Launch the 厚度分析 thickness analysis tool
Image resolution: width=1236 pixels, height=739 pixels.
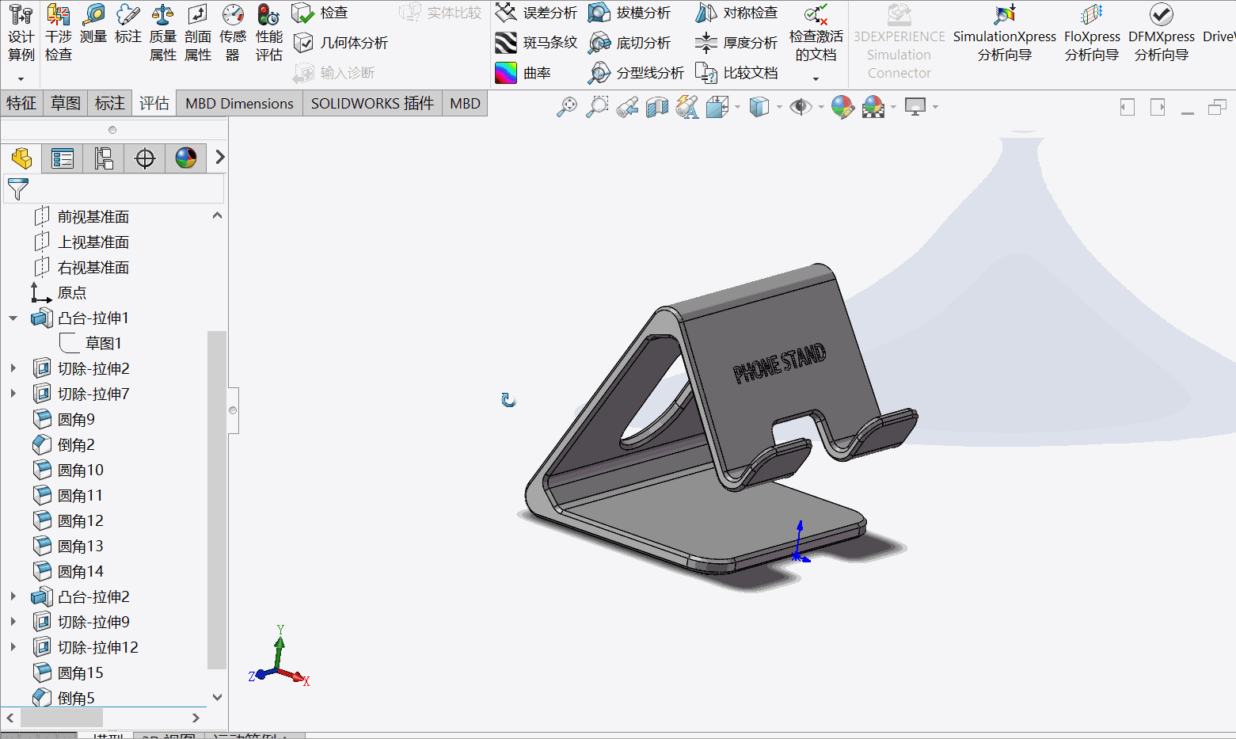click(x=706, y=42)
